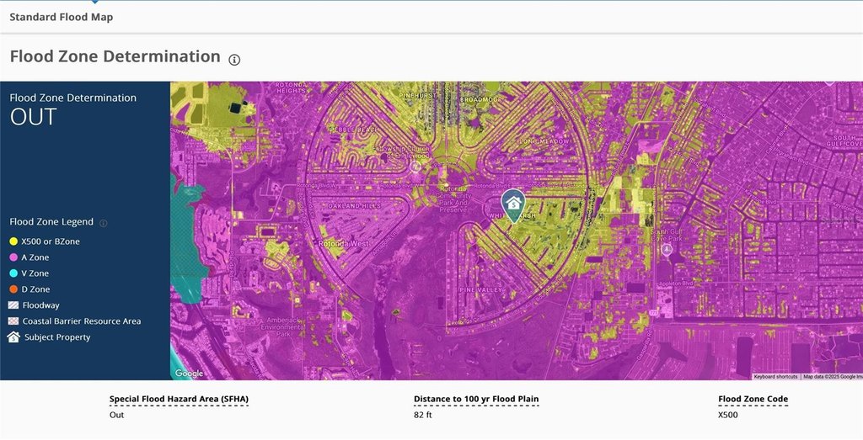Open Keyboard shortcuts on the map
Viewport: 863px width, 440px height.
click(x=775, y=377)
